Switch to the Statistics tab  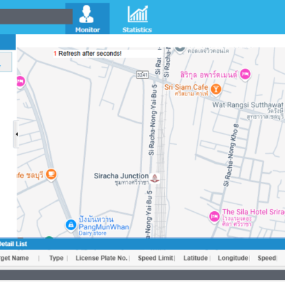[137, 19]
